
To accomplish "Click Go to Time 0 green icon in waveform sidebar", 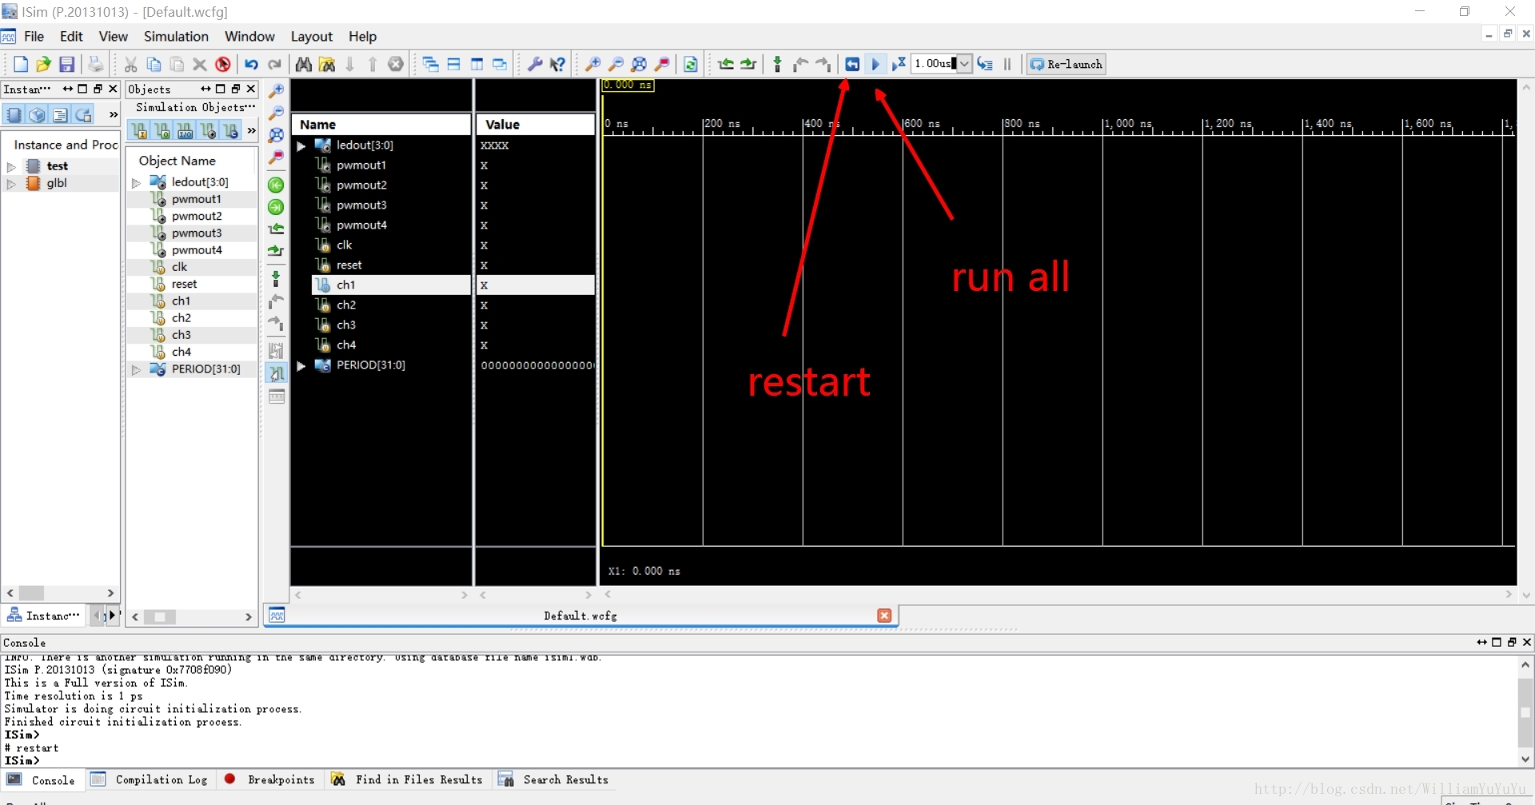I will [x=276, y=185].
